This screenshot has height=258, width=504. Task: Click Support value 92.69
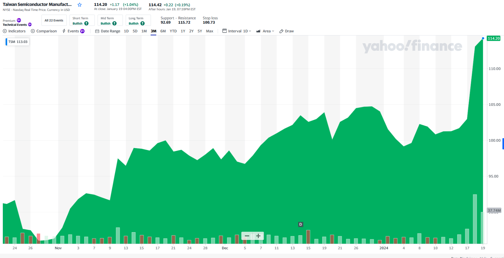pyautogui.click(x=166, y=22)
